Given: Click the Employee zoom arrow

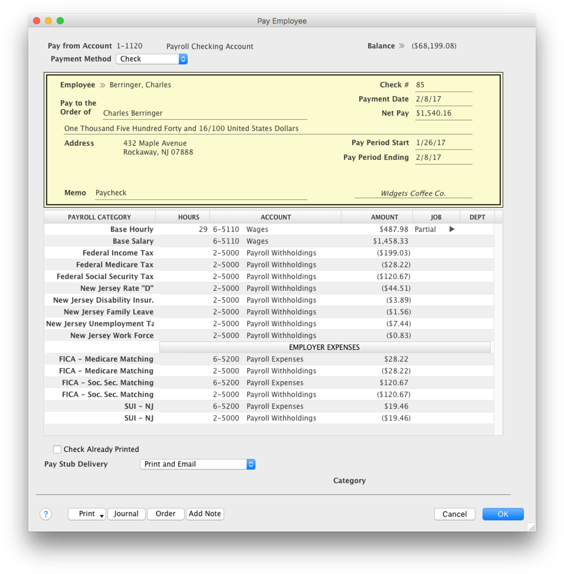Looking at the screenshot, I should coord(103,85).
